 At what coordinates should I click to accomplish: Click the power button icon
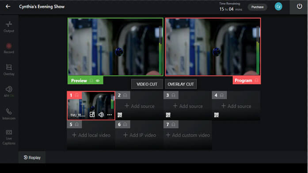299,7
